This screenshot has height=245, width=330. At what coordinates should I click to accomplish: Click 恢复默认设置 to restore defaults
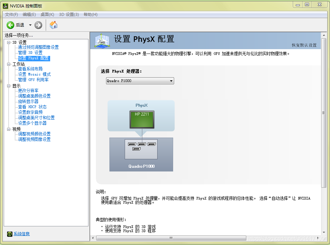point(304,45)
